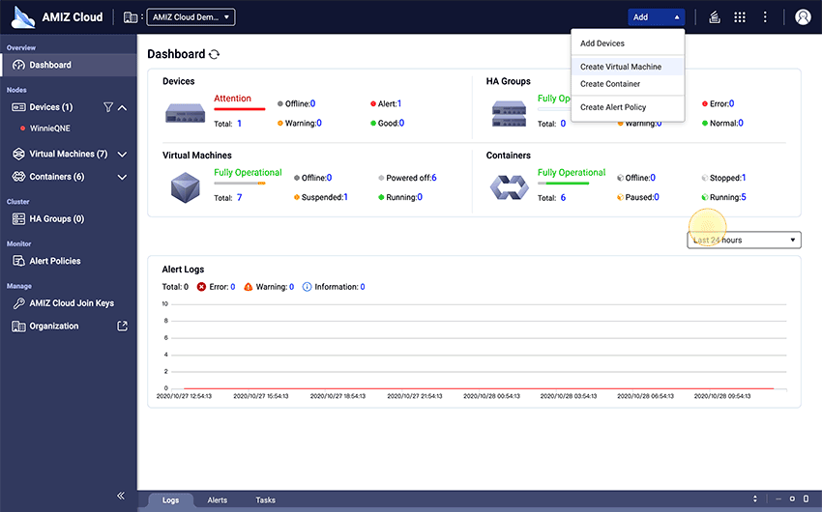
Task: Select WinnieQNE device in the sidebar
Action: (x=52, y=128)
